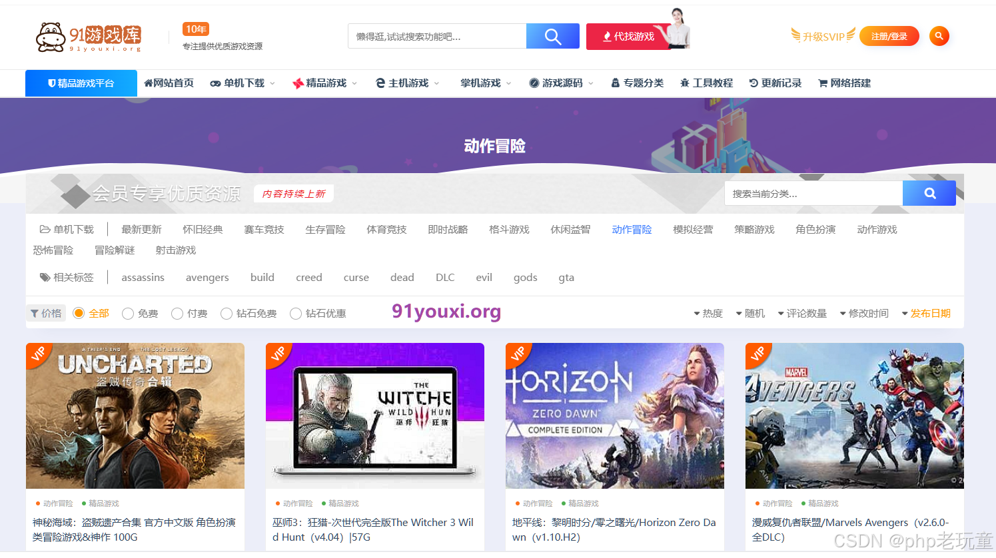Open the 角色扮演 category
Viewport: 996px width, 558px height.
815,229
